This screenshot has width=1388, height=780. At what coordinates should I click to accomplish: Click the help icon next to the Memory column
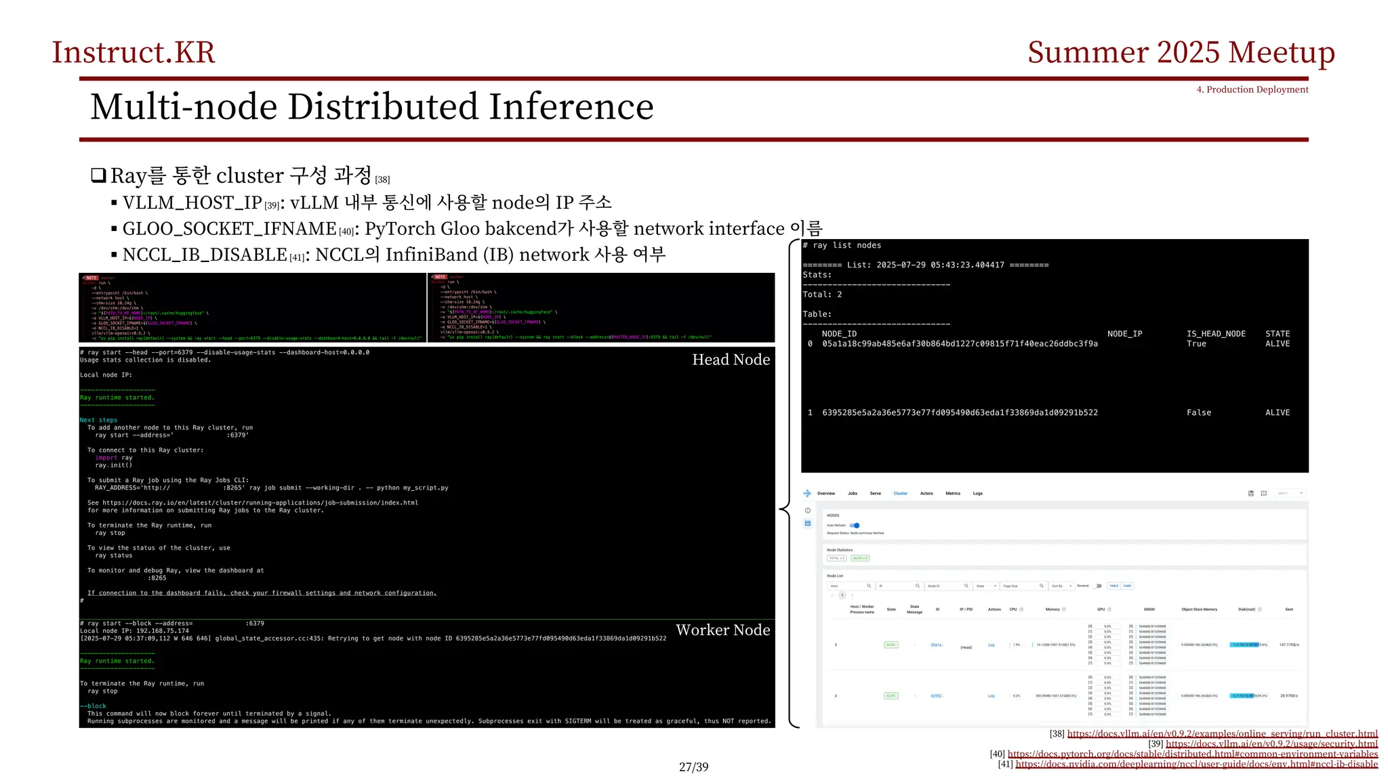point(1064,609)
